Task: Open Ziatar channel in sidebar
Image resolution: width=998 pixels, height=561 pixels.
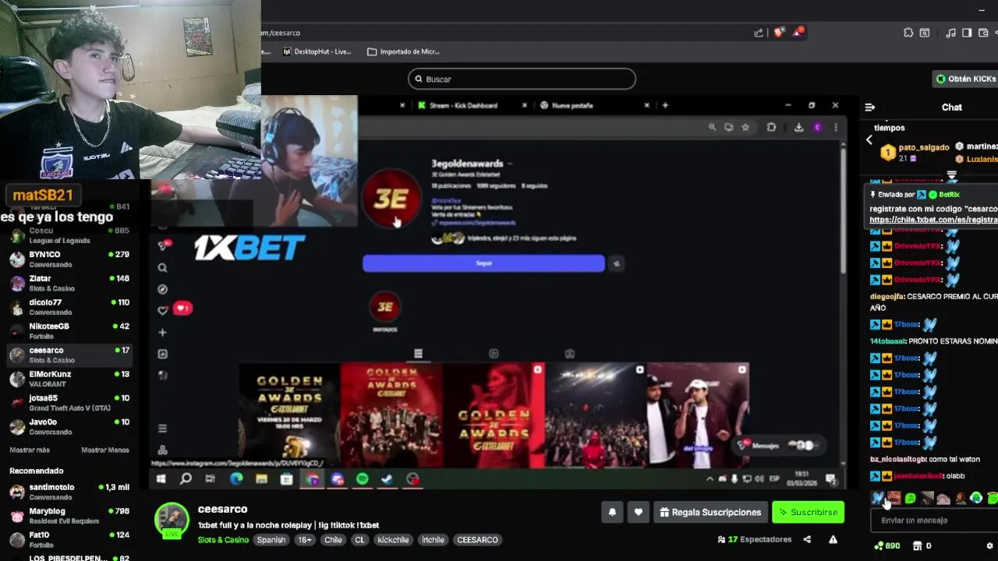Action: pyautogui.click(x=69, y=283)
